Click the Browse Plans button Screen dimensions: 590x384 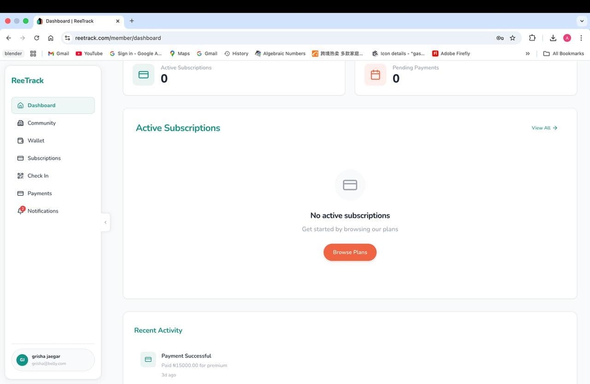(x=350, y=252)
